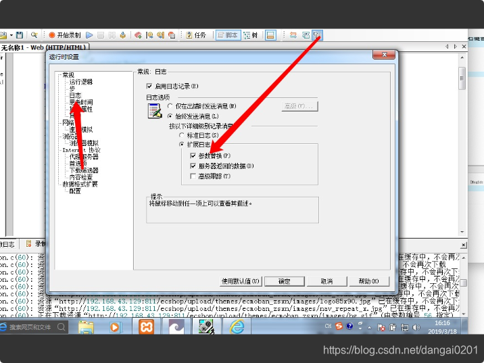Click previous tab arrow at editor top-right
This screenshot has width=484, height=363.
(x=447, y=47)
